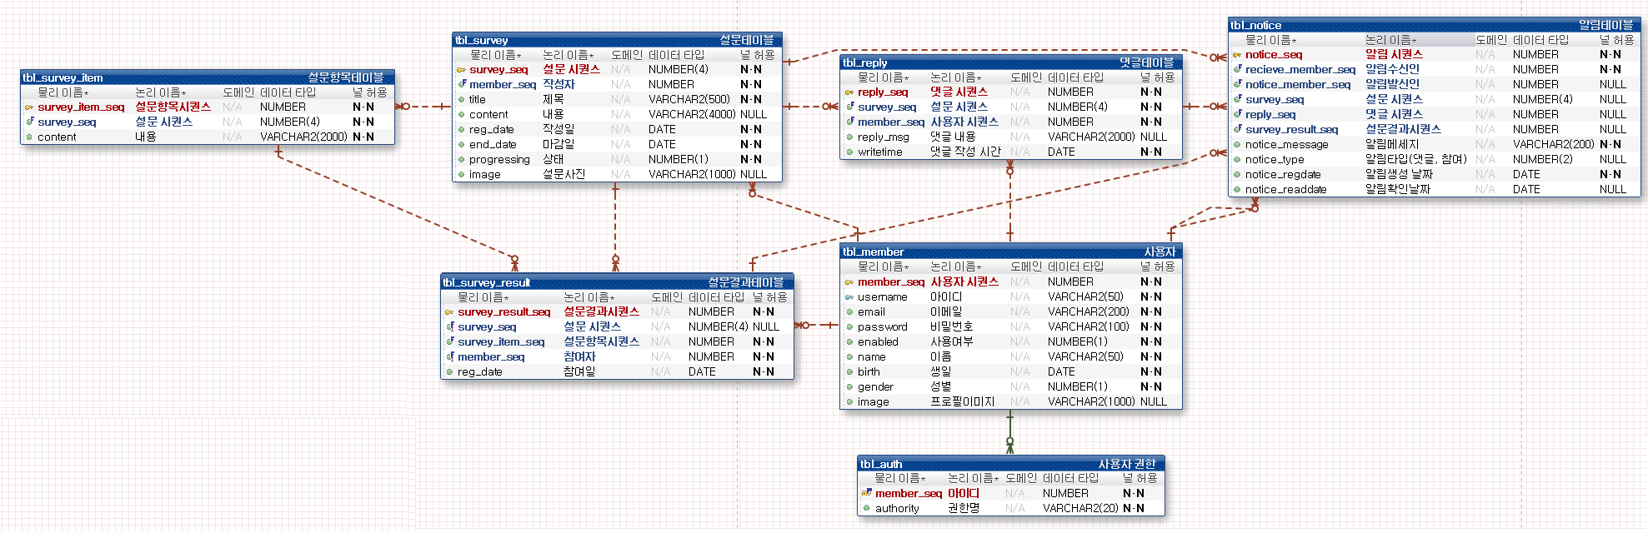Click the authority column row in tbl_auth
Viewport: 1648px width, 533px height.
1010,508
